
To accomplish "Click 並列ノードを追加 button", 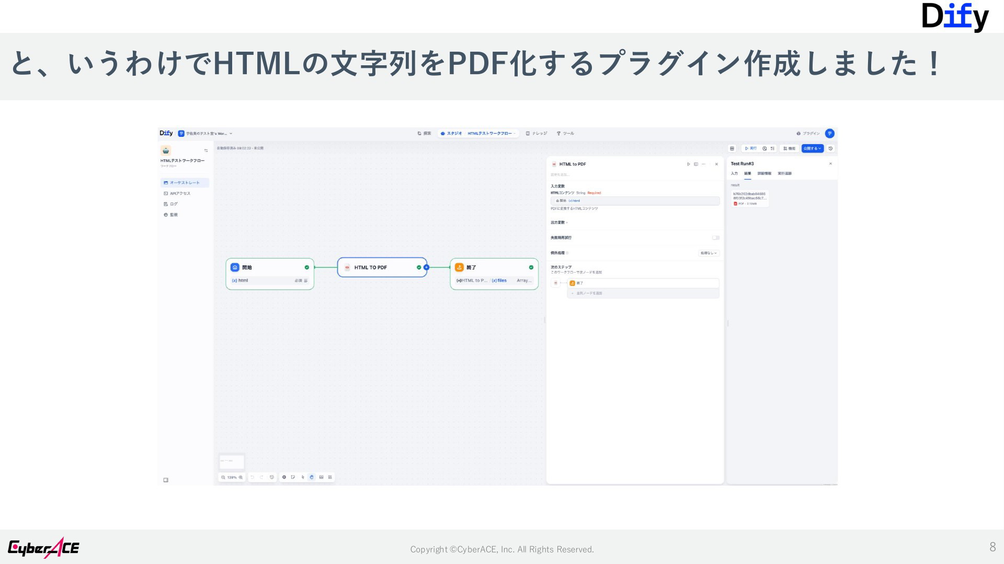I will pos(643,293).
